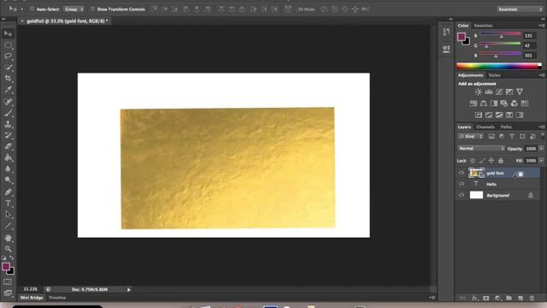547x308 pixels.
Task: Toggle lock position
Action: click(491, 161)
